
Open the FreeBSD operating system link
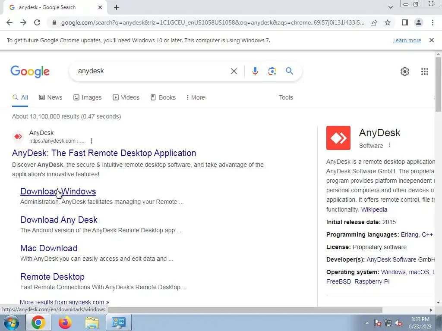[338, 282]
